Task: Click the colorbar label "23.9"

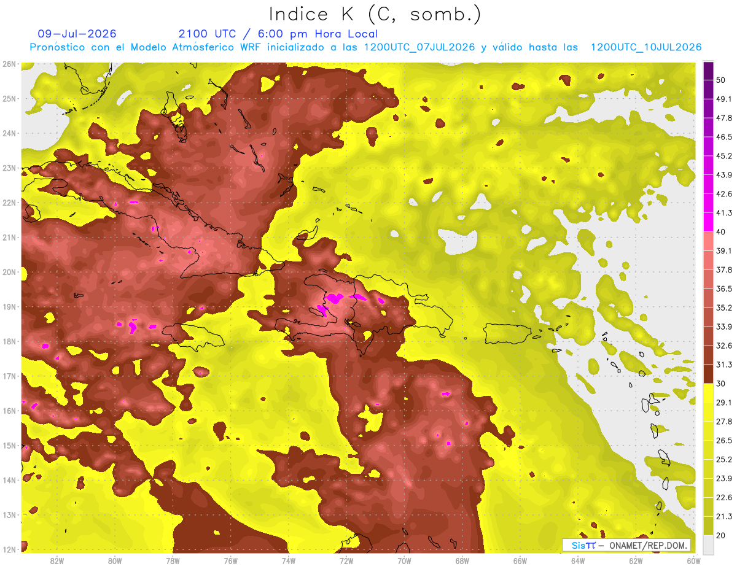Action: 724,478
